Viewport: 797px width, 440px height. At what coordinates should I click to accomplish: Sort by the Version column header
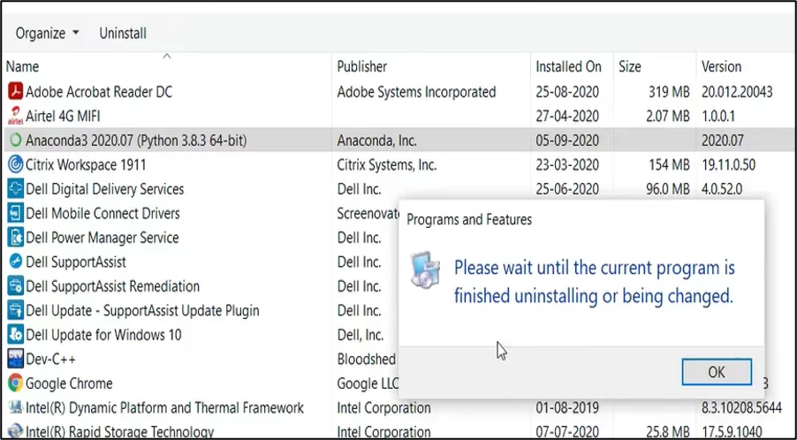tap(721, 66)
